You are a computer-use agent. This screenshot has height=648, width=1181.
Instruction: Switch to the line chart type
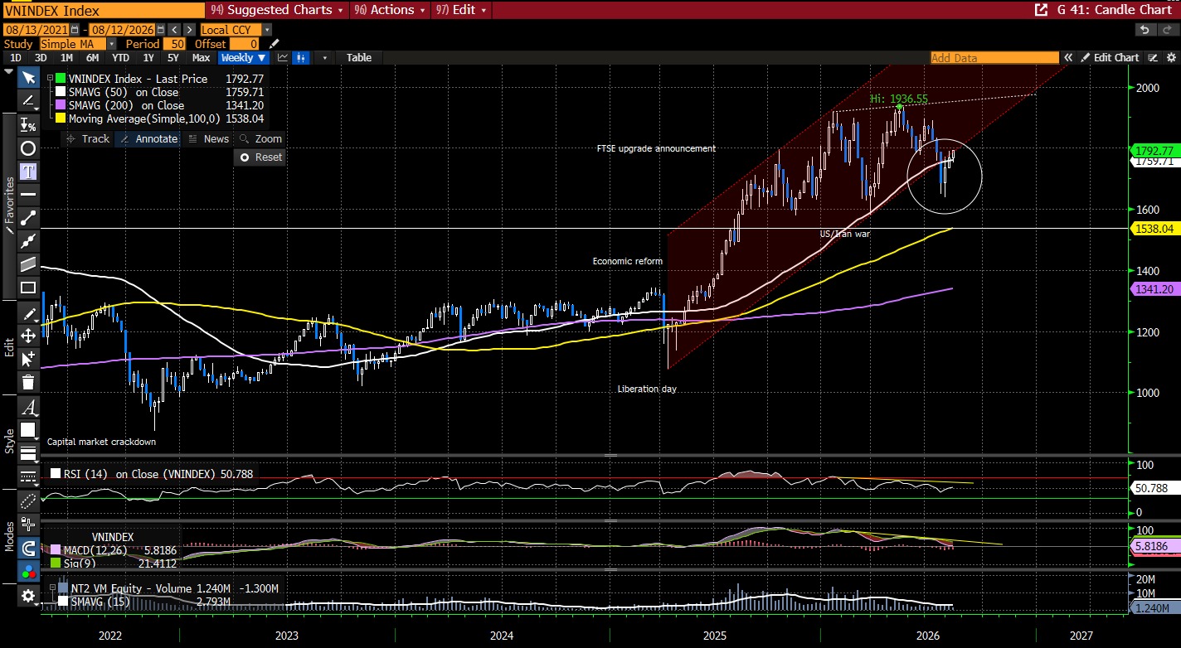(x=284, y=58)
